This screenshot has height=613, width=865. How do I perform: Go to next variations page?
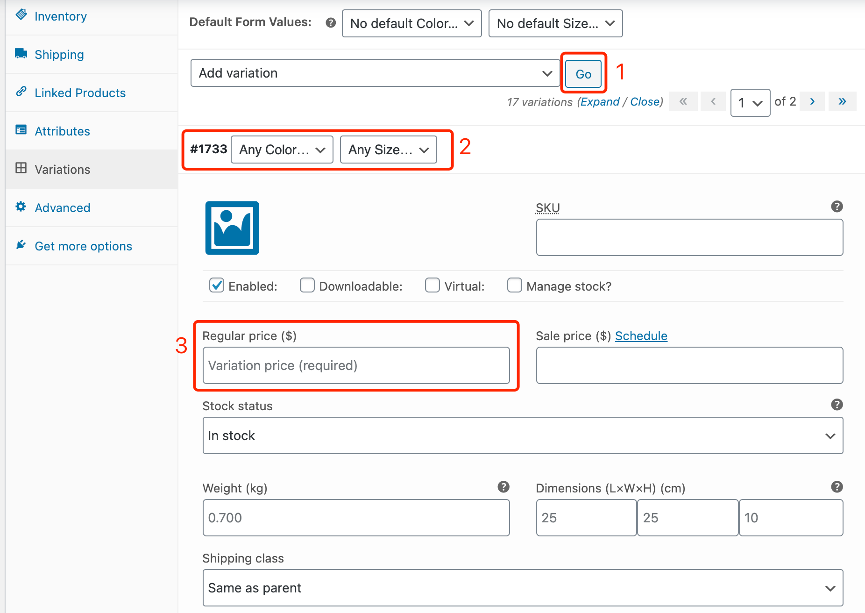813,101
